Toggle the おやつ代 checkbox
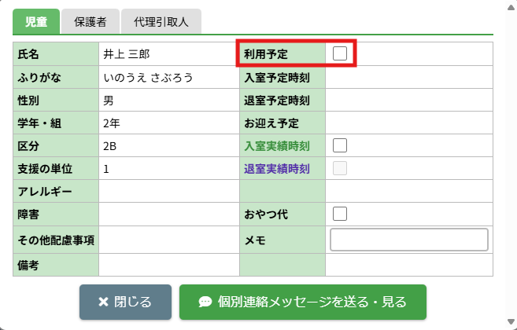 click(x=340, y=214)
